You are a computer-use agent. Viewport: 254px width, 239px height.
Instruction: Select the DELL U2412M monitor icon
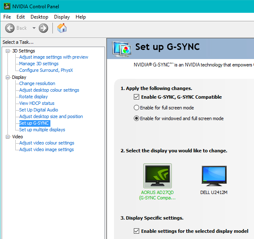point(214,176)
